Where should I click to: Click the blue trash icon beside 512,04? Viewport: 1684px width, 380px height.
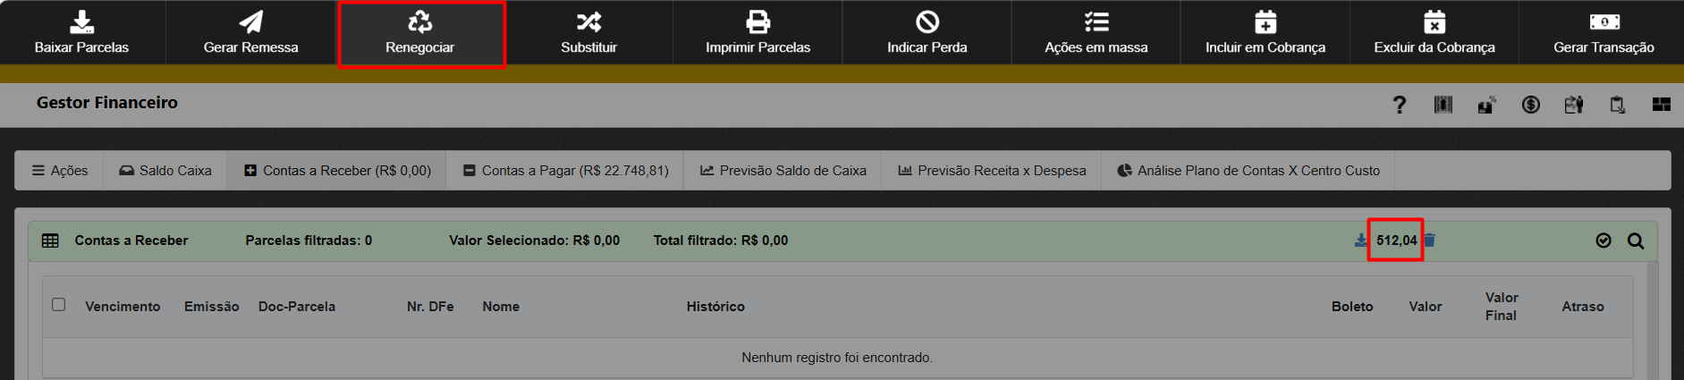pos(1429,241)
